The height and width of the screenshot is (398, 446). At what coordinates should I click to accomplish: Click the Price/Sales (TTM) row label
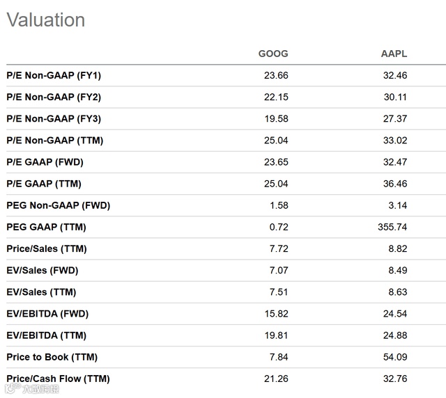47,248
